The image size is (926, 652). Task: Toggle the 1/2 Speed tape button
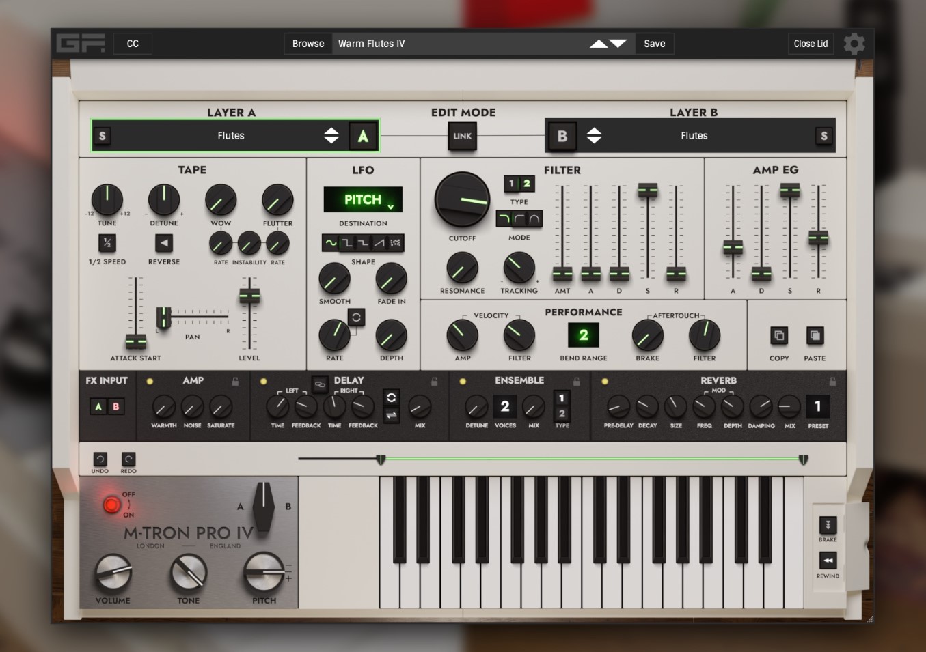107,243
